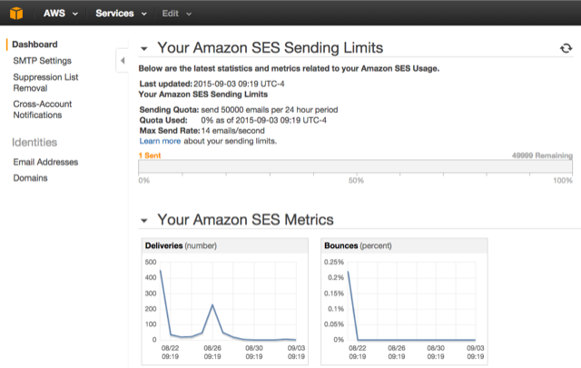The height and width of the screenshot is (368, 581).
Task: Select Dashboard in the sidebar
Action: (34, 45)
